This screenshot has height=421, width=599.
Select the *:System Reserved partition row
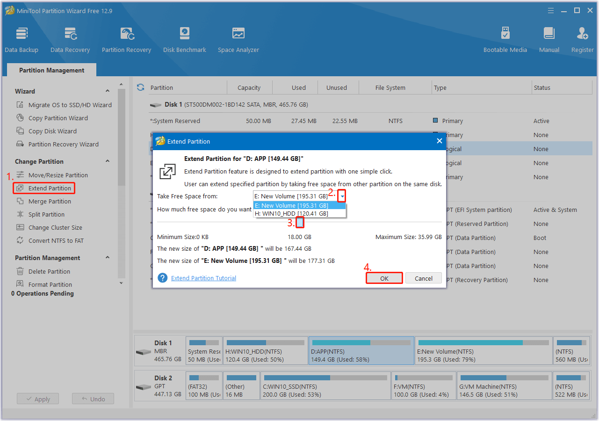pyautogui.click(x=370, y=121)
